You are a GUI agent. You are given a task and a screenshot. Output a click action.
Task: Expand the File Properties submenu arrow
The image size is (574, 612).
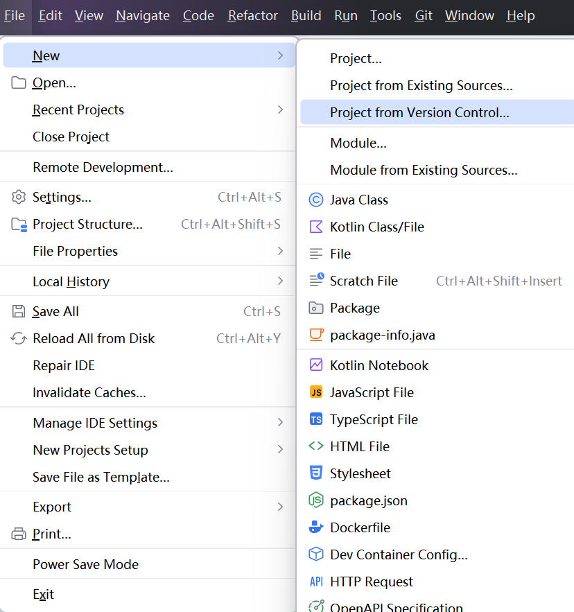280,251
